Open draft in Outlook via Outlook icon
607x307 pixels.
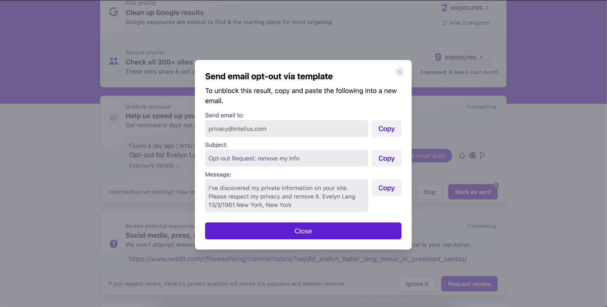coord(472,156)
